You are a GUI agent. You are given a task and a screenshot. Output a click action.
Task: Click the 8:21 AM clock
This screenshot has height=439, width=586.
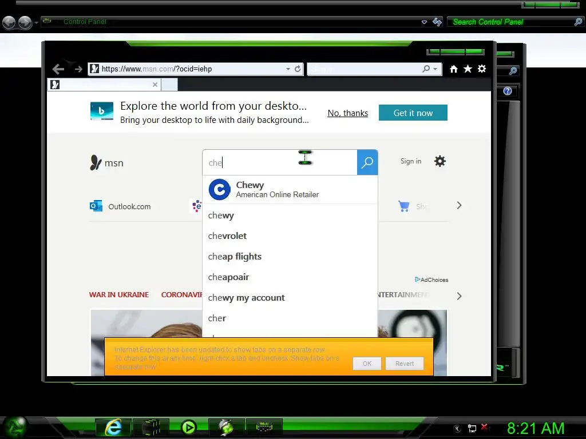(536, 429)
